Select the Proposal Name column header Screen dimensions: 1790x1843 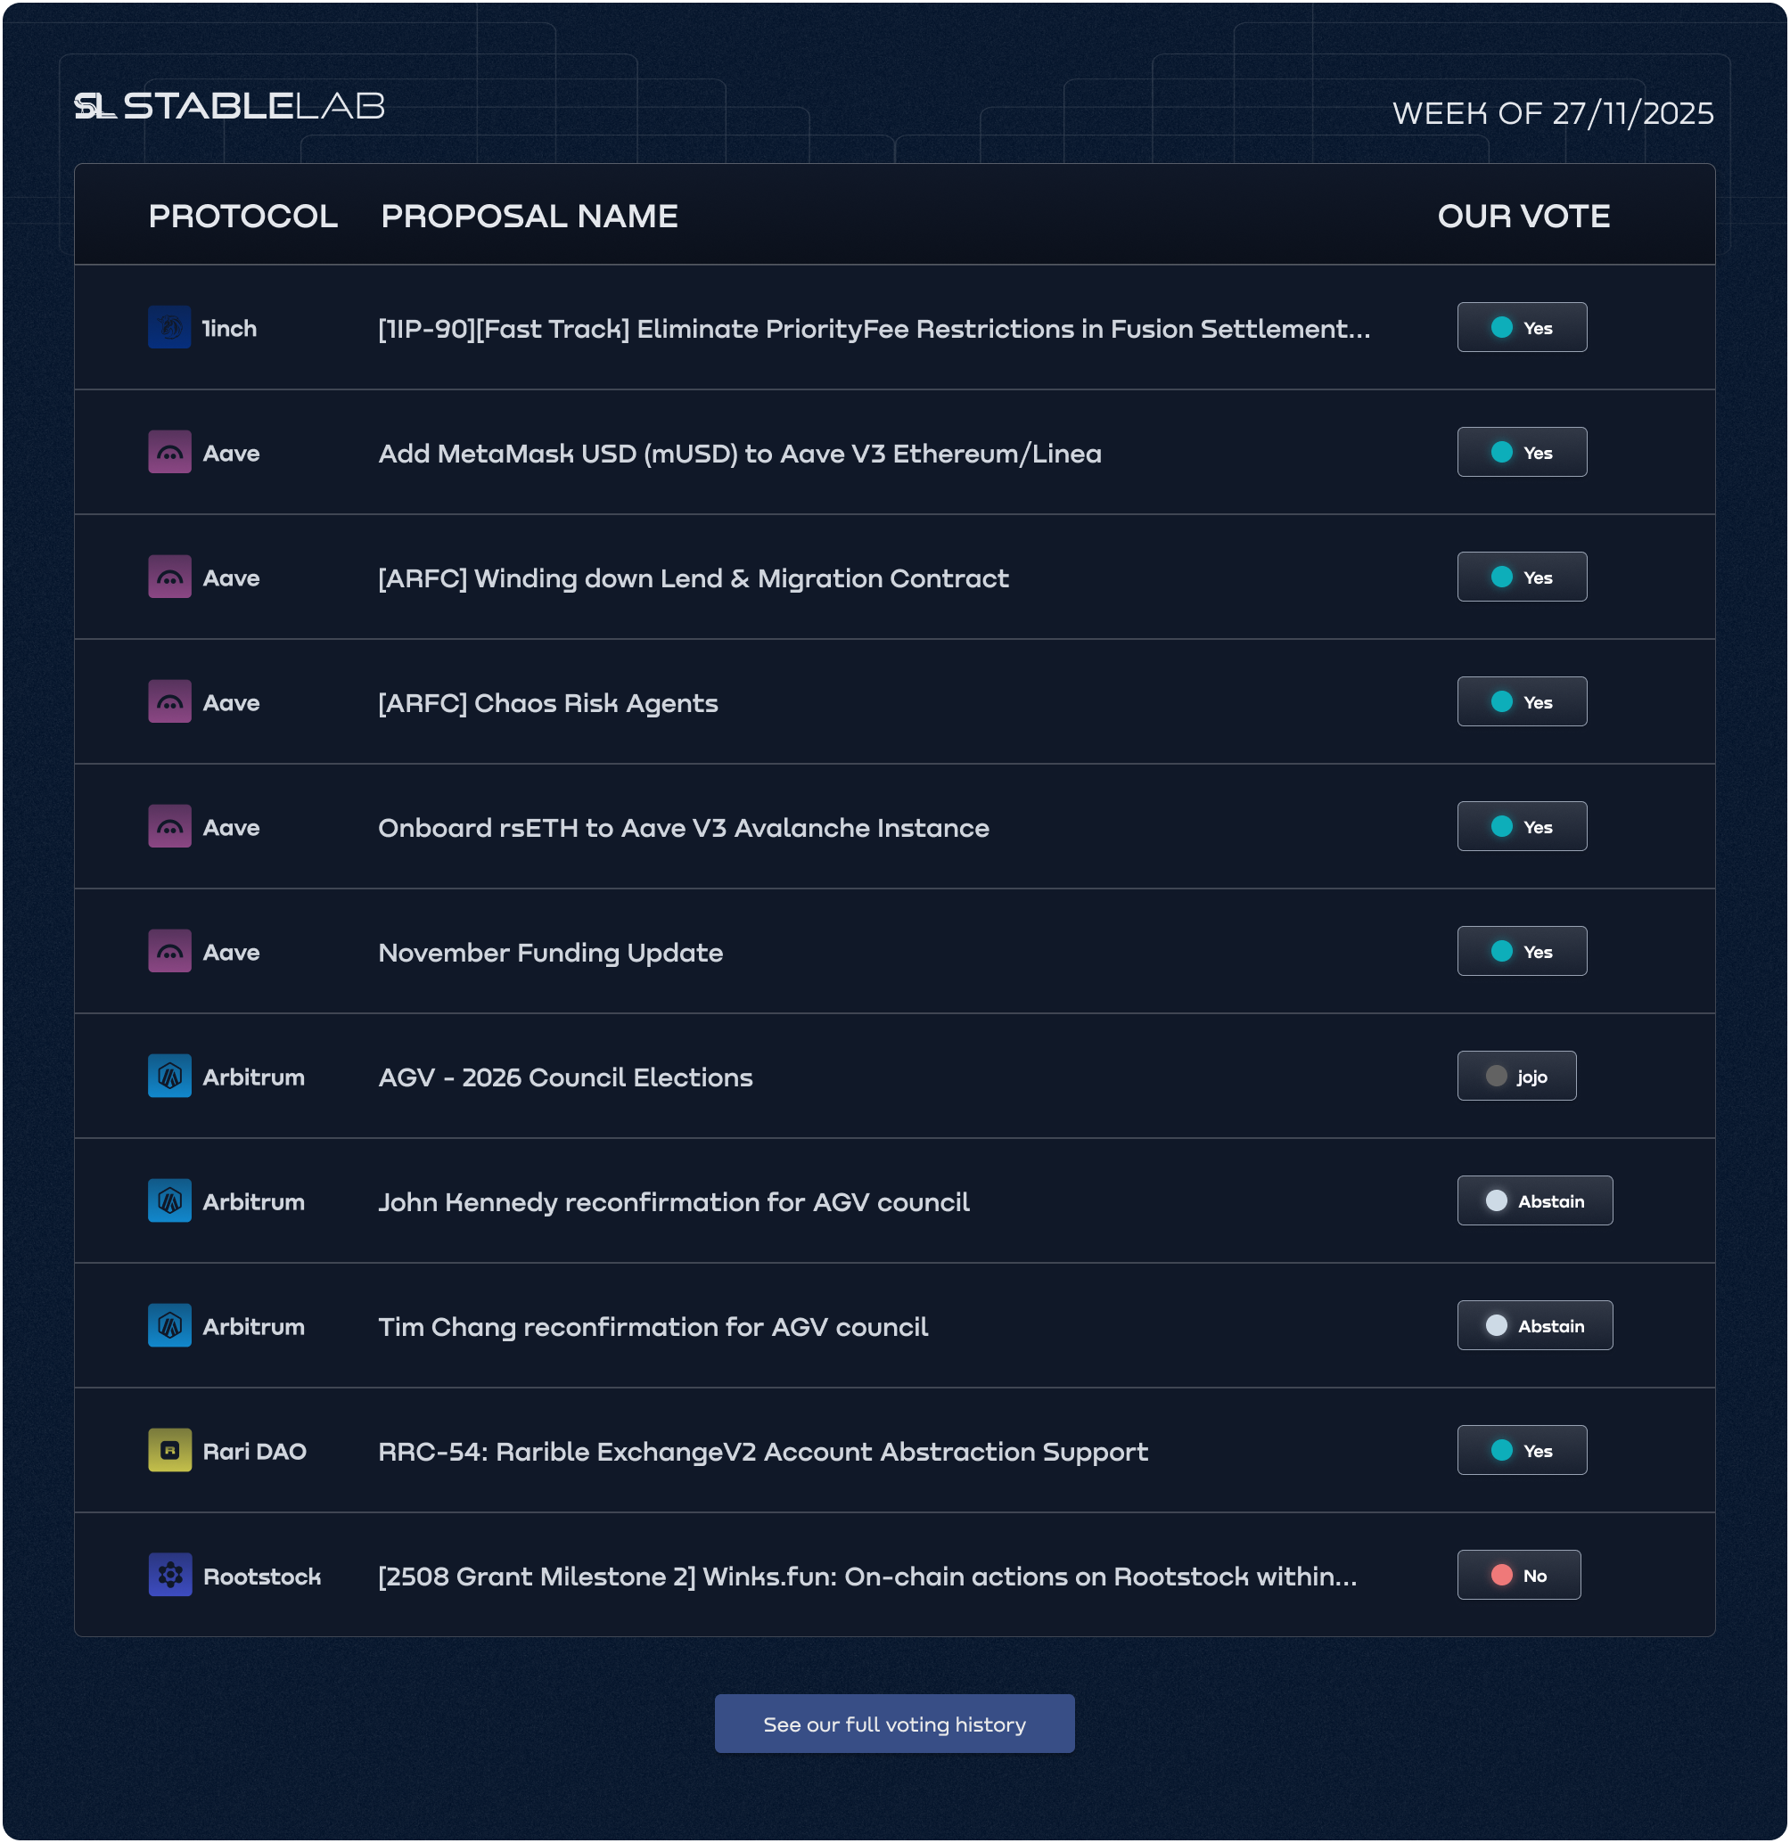point(530,217)
